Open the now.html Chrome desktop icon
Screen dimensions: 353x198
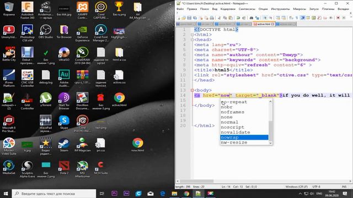click(137, 145)
